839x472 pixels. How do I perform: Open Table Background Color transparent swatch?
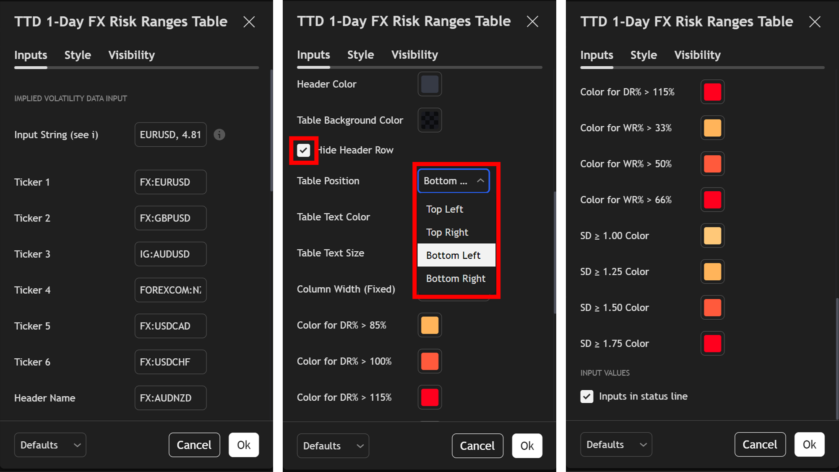pos(430,120)
